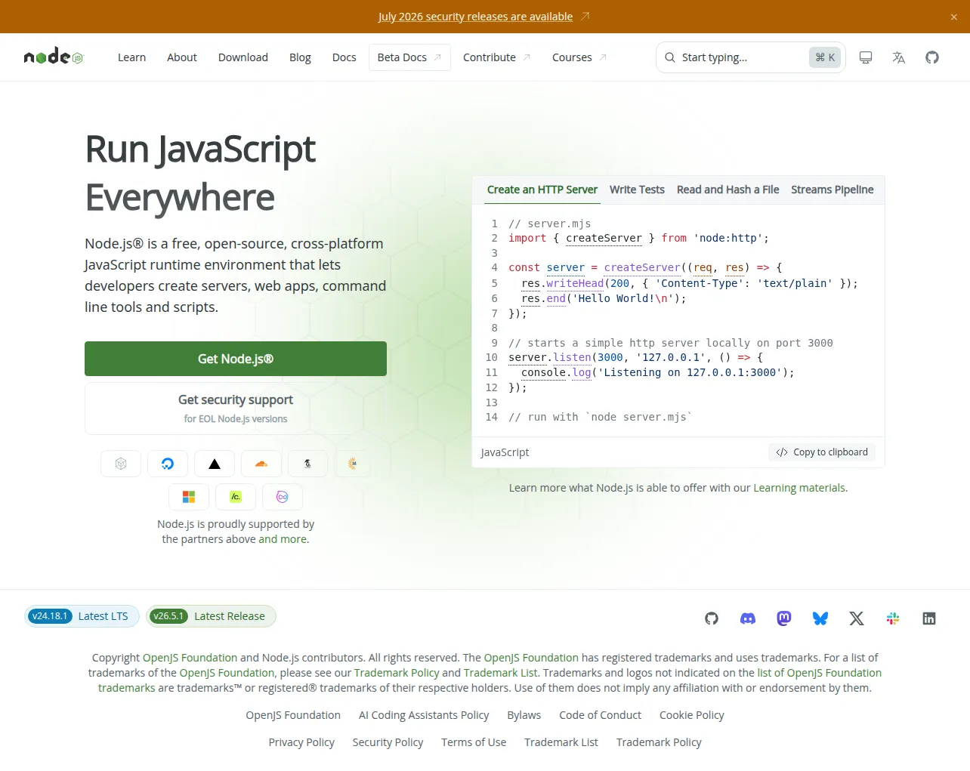Open the About nav item
This screenshot has width=970, height=771.
(182, 57)
